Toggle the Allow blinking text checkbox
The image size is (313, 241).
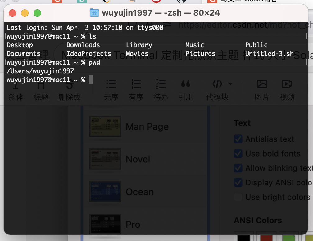238,168
